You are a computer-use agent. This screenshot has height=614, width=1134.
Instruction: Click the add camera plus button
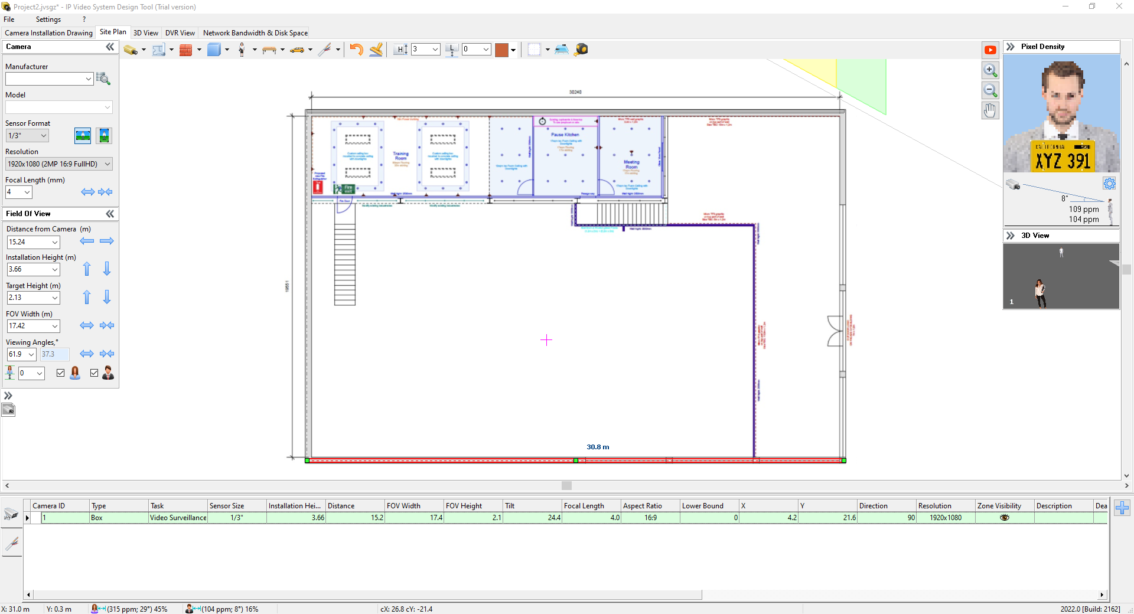click(x=1122, y=508)
